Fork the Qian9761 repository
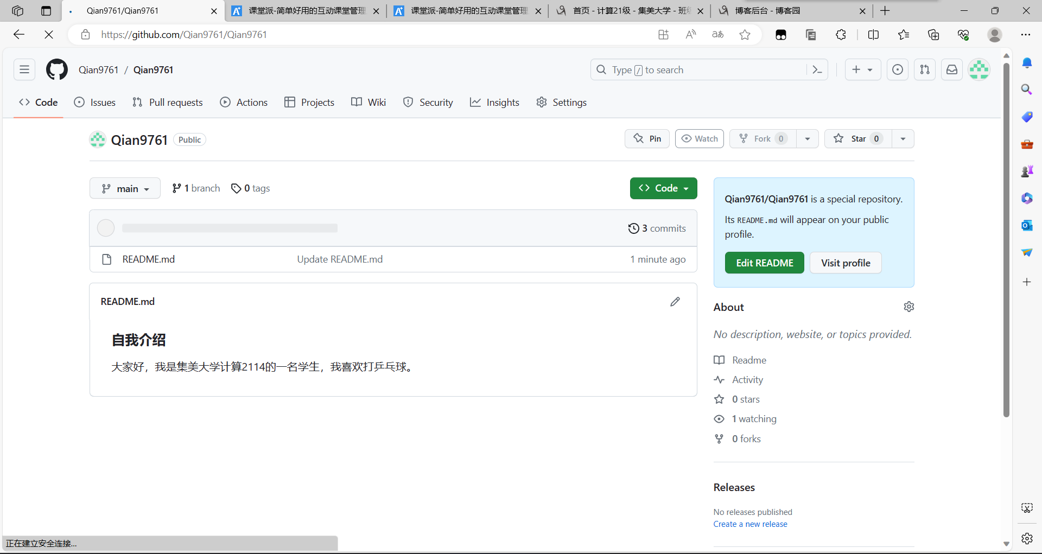Image resolution: width=1042 pixels, height=554 pixels. [763, 139]
